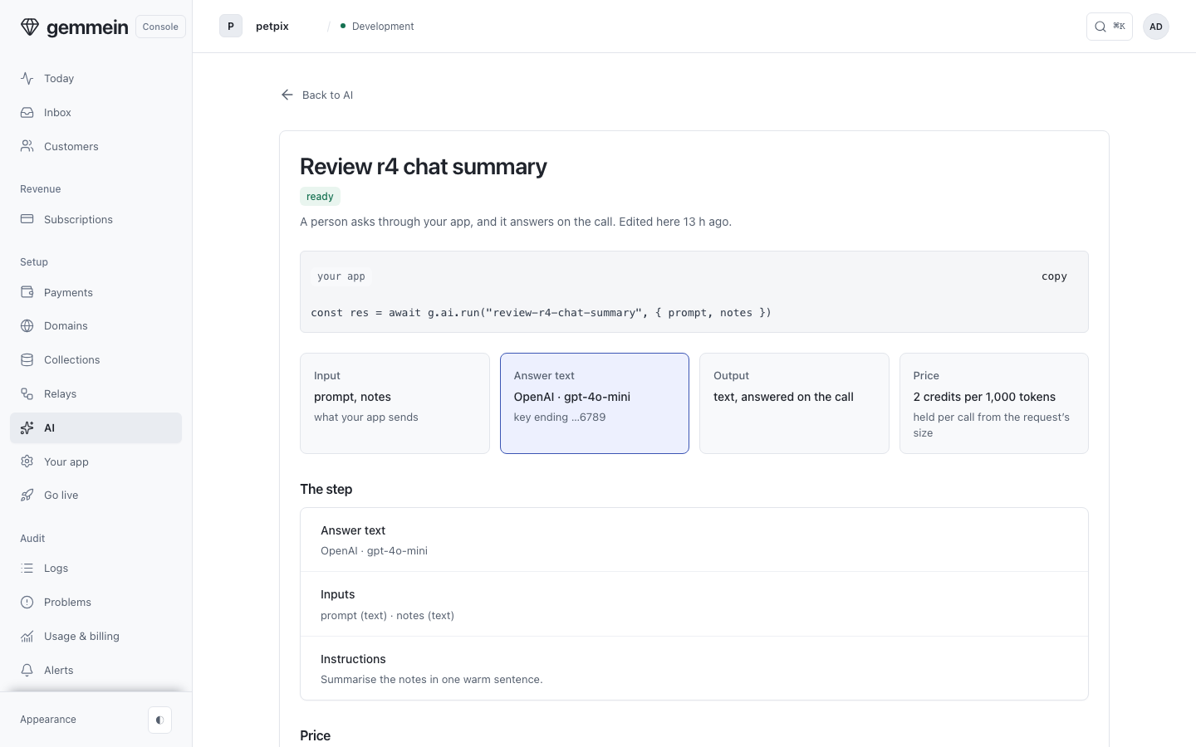Open the Go live page

pyautogui.click(x=96, y=495)
